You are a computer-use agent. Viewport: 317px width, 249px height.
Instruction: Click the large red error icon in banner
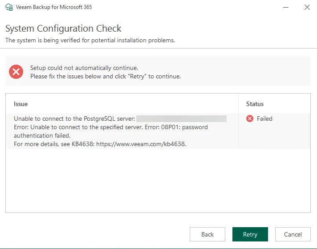(16, 72)
